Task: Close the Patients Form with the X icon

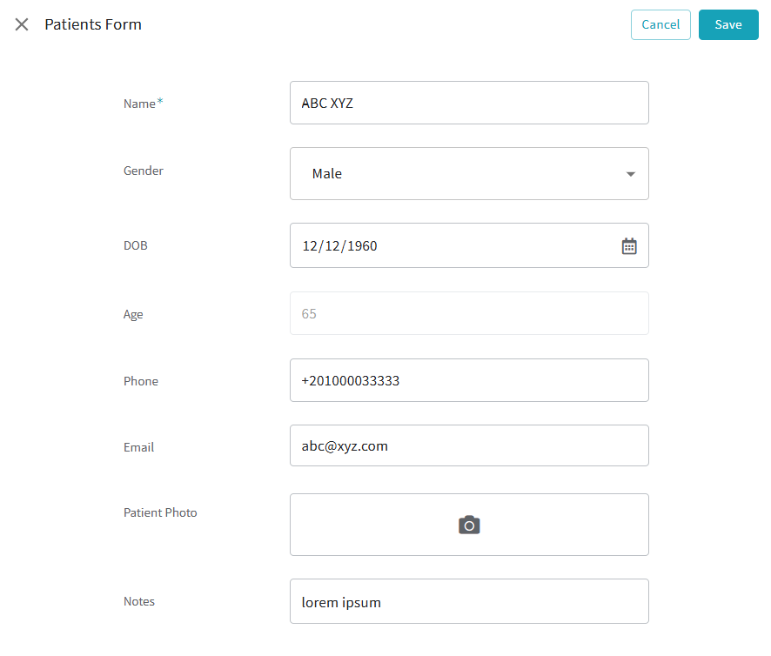Action: point(22,24)
